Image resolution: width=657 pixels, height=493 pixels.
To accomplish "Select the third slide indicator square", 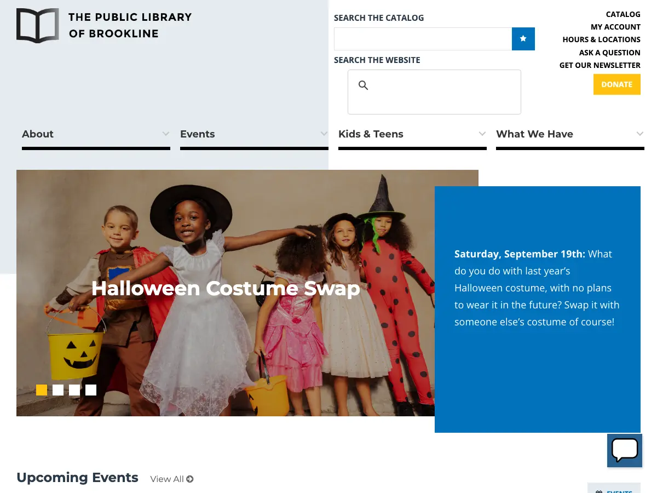I will coord(74,390).
